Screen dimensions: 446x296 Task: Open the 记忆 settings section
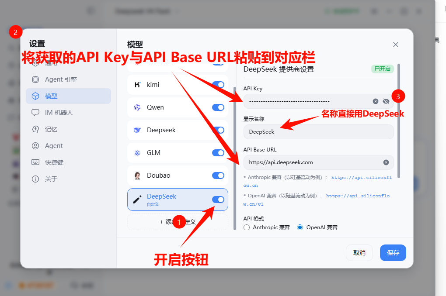coord(68,129)
